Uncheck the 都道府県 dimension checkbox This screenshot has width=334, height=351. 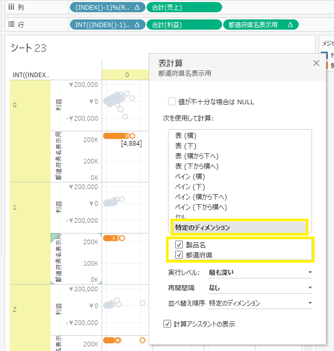coord(179,255)
